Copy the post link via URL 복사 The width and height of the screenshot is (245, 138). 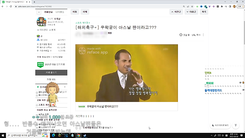pyautogui.click(x=196, y=35)
